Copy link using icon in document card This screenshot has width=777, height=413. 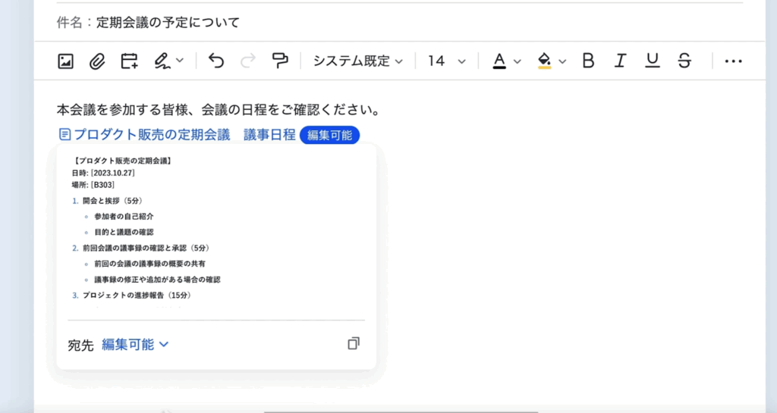pyautogui.click(x=353, y=344)
